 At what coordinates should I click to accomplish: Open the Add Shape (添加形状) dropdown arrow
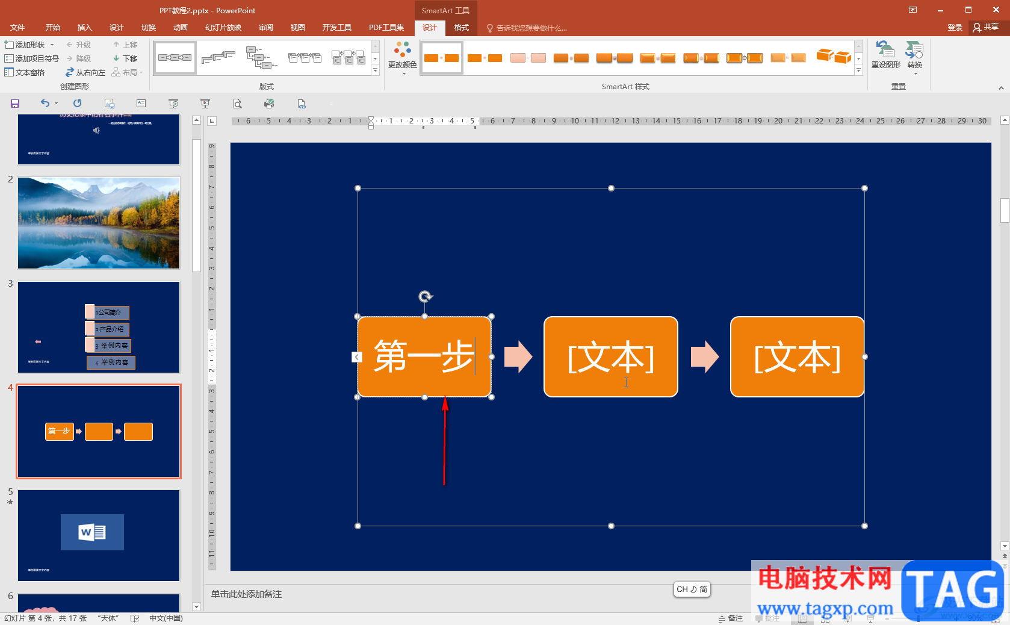tap(52, 45)
